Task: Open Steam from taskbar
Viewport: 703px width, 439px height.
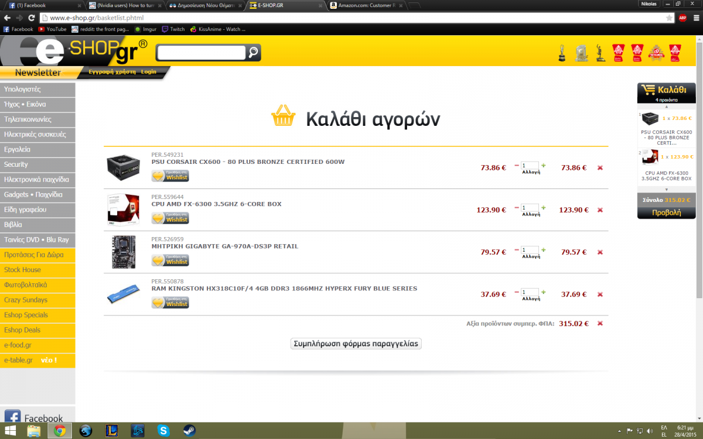Action: coord(190,431)
